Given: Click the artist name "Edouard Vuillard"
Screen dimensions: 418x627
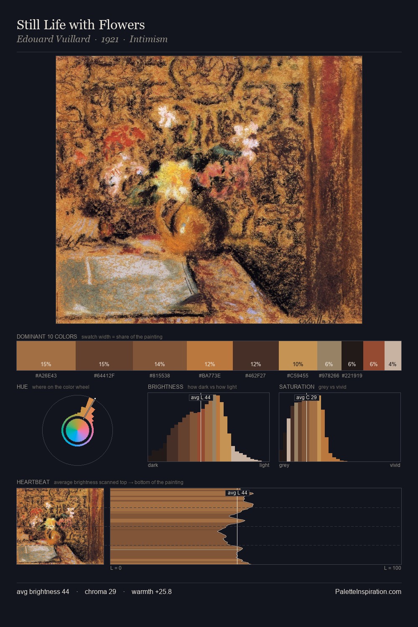Looking at the screenshot, I should [54, 39].
